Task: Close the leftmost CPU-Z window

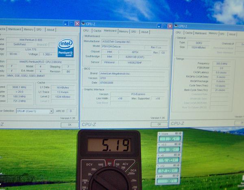Action: click(x=77, y=23)
